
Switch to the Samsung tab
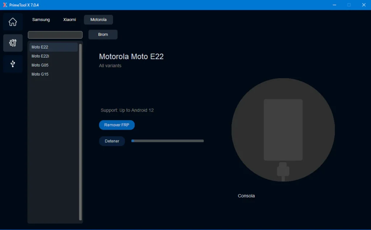click(x=41, y=20)
